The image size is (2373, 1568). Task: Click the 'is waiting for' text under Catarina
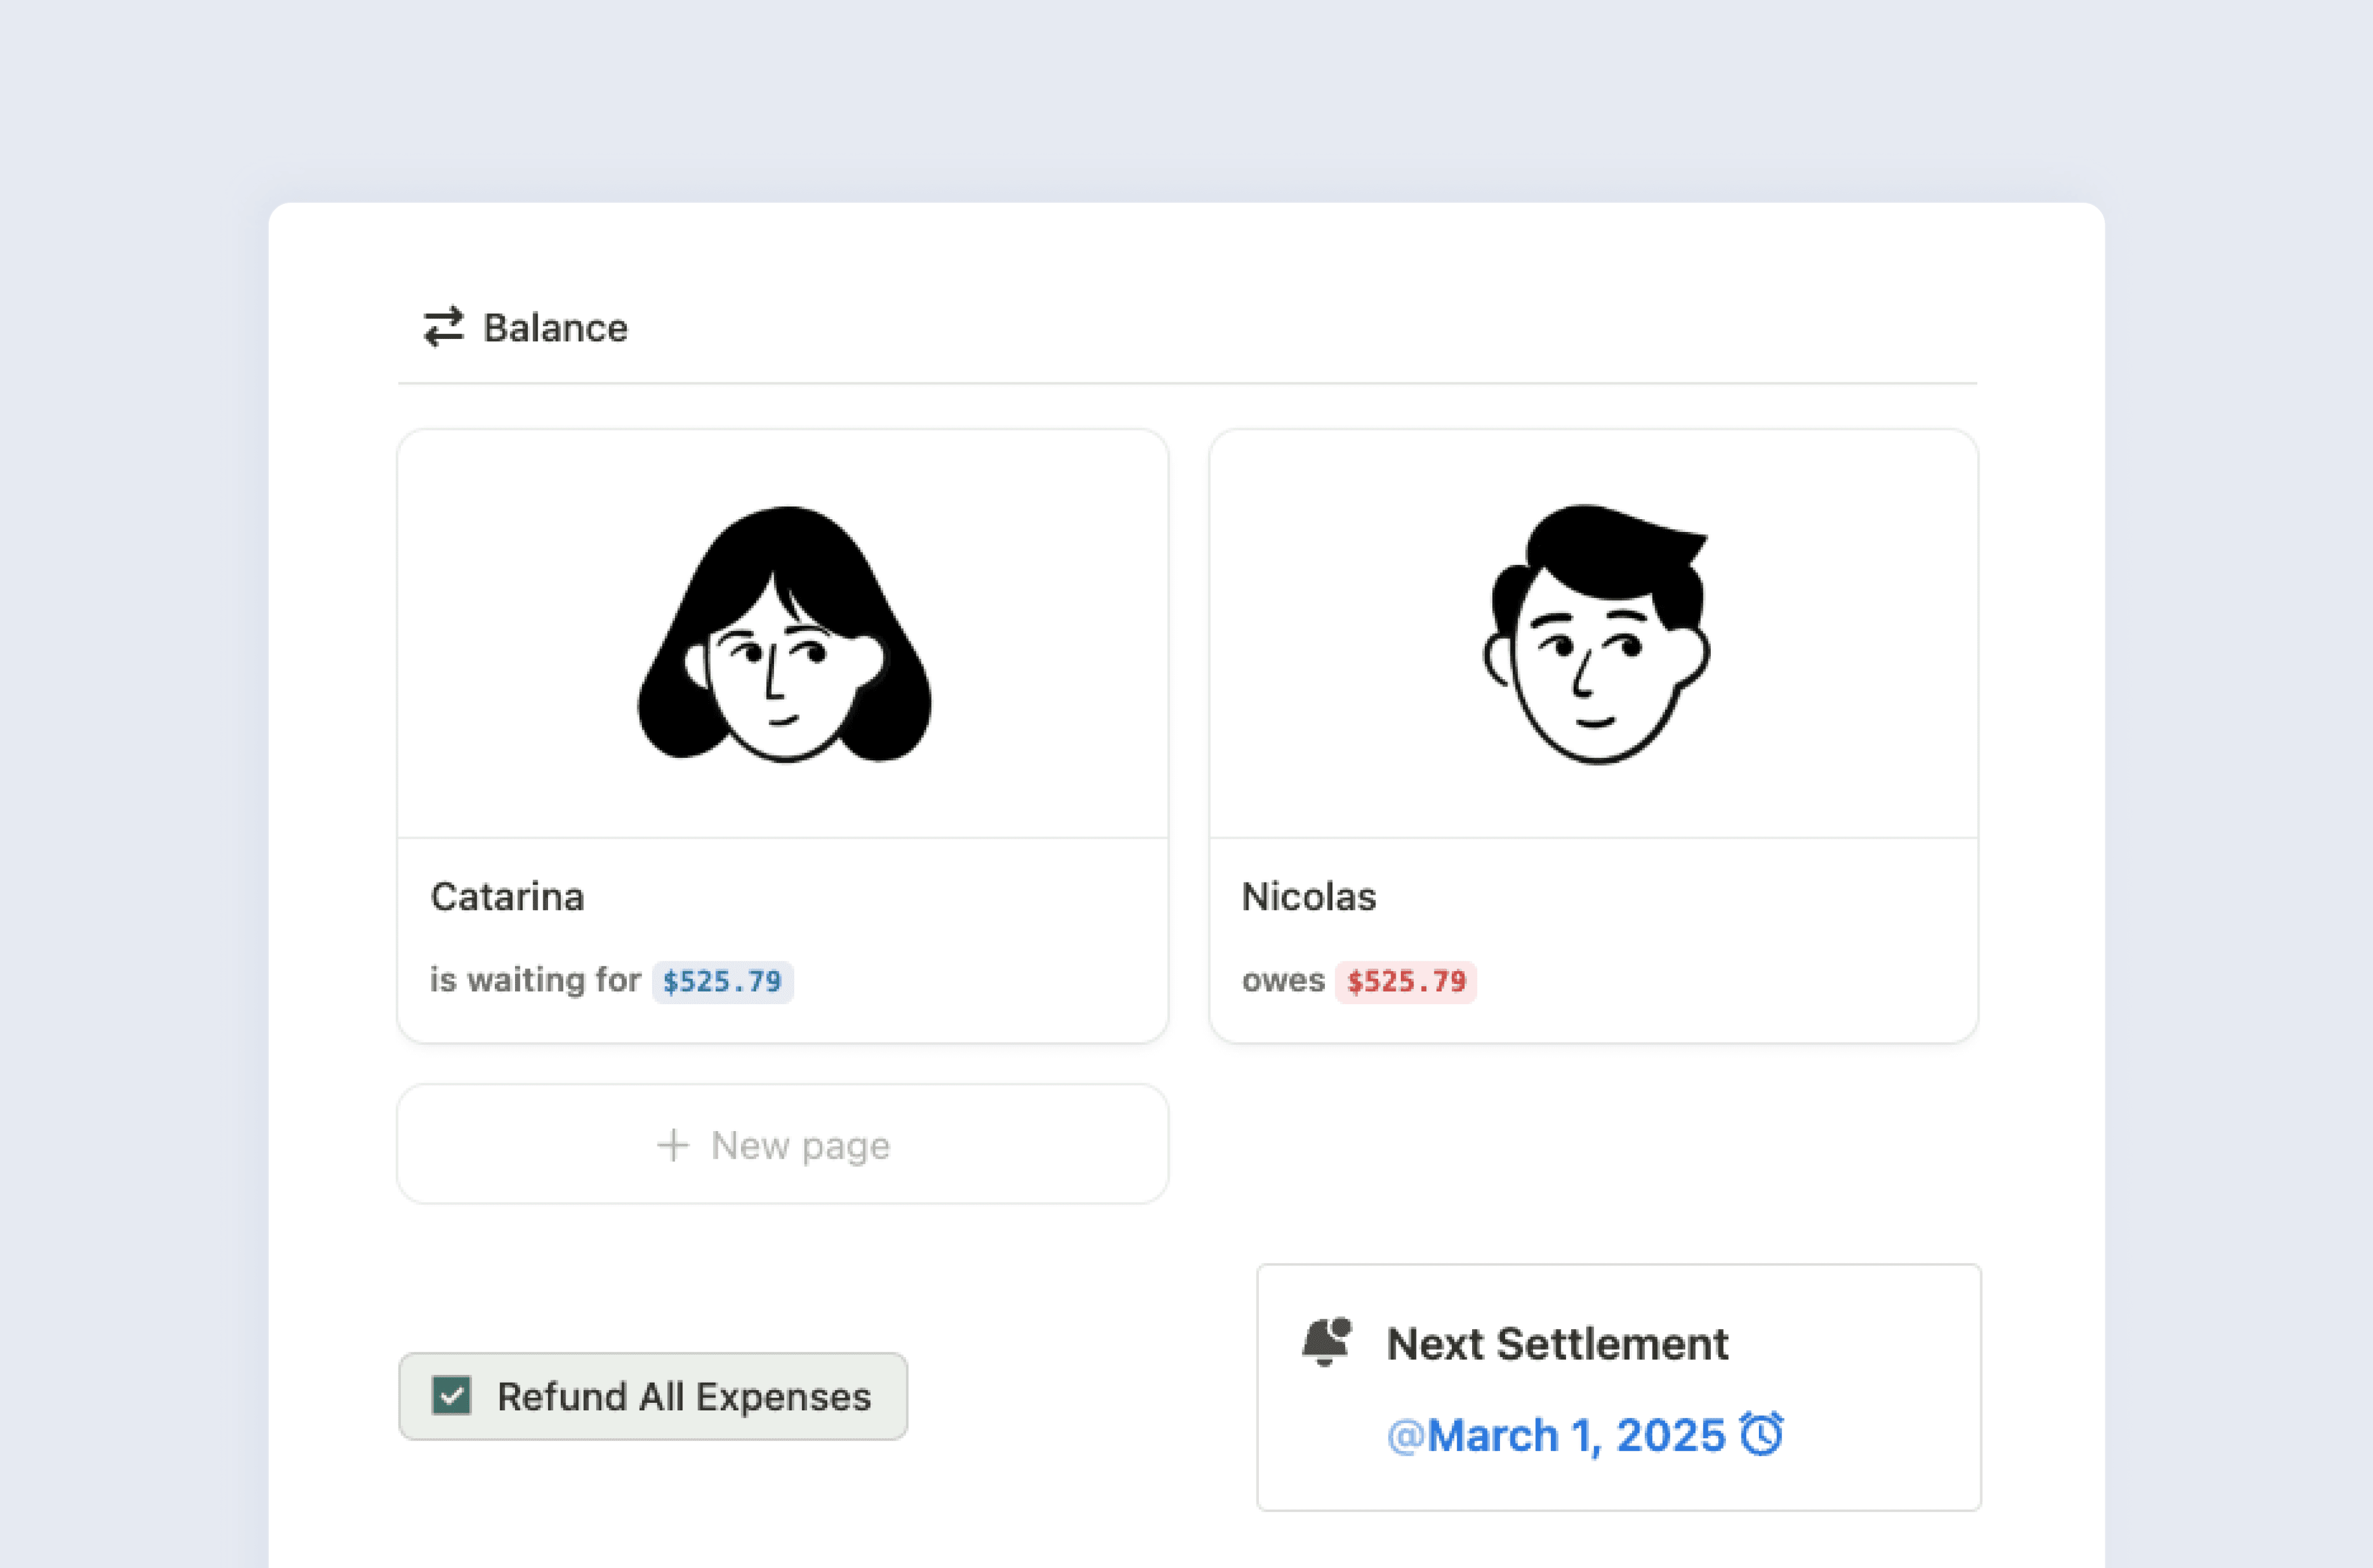(534, 980)
